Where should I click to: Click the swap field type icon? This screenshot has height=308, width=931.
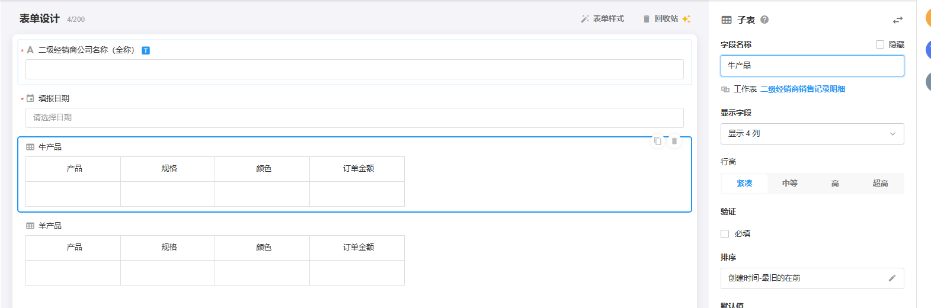pyautogui.click(x=898, y=20)
